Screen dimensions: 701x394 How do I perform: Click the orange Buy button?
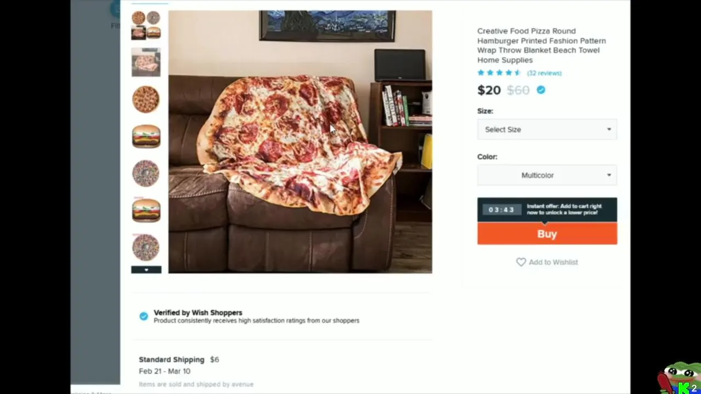point(547,234)
